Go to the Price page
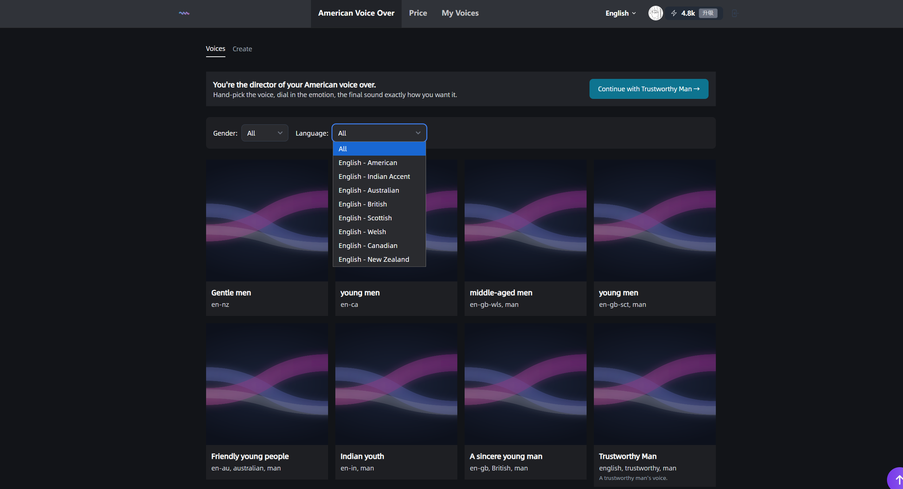The height and width of the screenshot is (489, 903). click(x=418, y=13)
